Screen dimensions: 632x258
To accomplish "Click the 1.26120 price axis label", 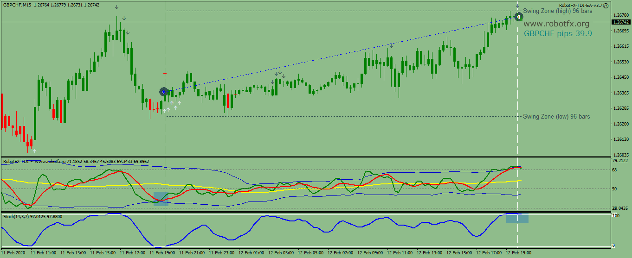I will click(x=621, y=139).
